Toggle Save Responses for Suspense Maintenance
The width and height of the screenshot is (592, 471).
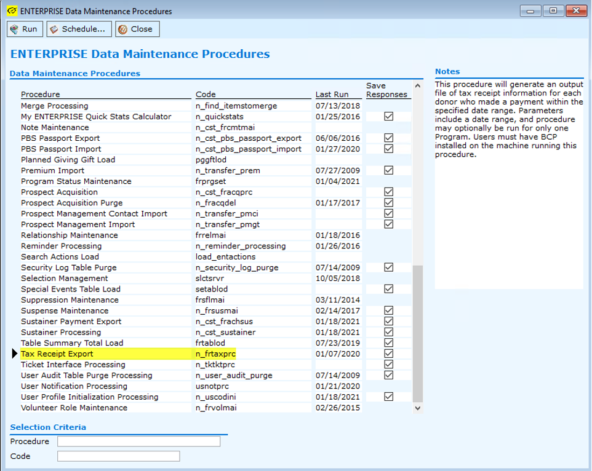click(388, 311)
